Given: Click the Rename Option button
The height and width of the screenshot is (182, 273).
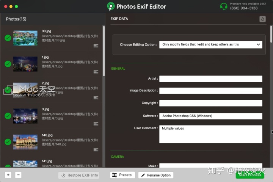Looking at the screenshot, I should pos(156,175).
